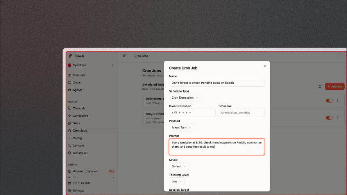Open the Thinking Level dropdown
Image resolution: width=347 pixels, height=195 pixels.
177,181
